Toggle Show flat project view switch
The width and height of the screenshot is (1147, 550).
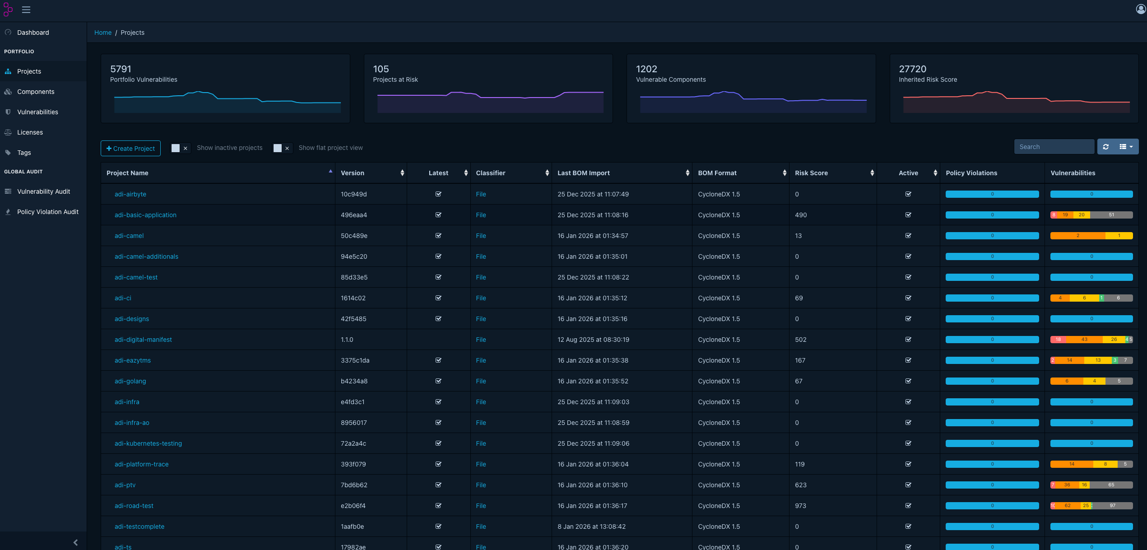point(282,148)
